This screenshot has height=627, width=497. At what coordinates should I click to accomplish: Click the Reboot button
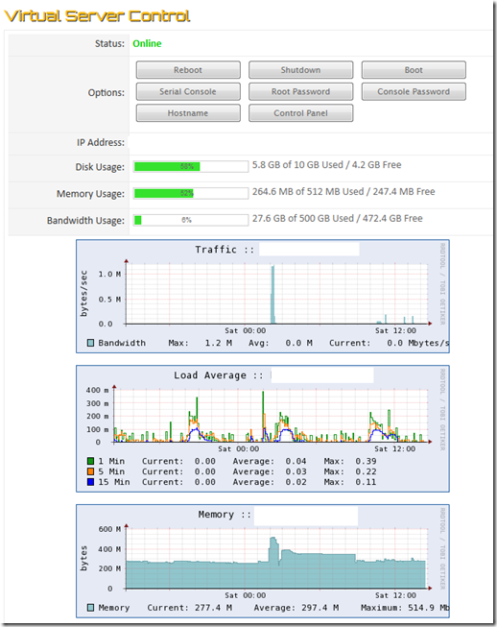(x=188, y=70)
